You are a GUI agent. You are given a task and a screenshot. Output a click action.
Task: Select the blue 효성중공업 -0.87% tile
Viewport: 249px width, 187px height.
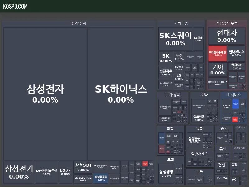(x=101, y=178)
